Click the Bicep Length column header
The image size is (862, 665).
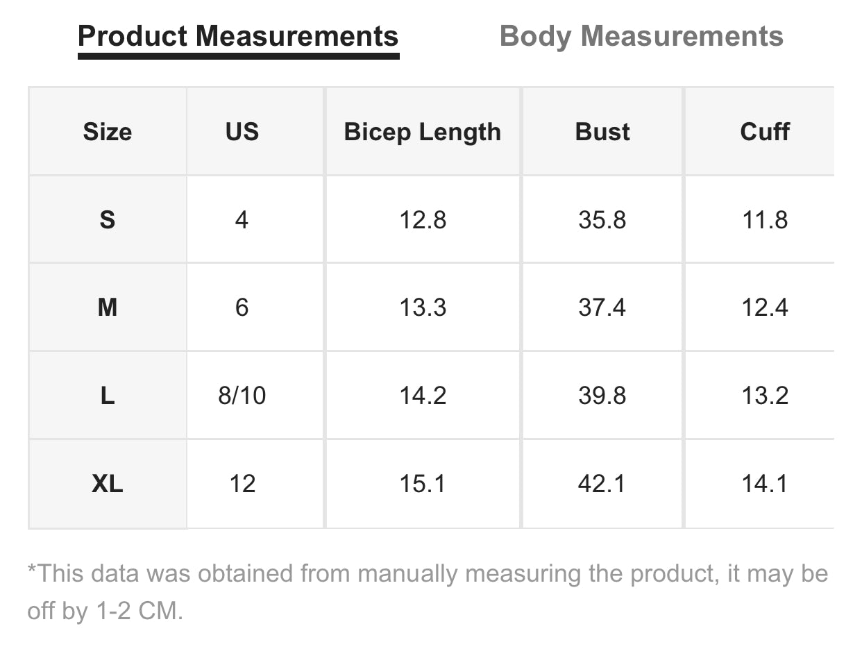(x=422, y=132)
